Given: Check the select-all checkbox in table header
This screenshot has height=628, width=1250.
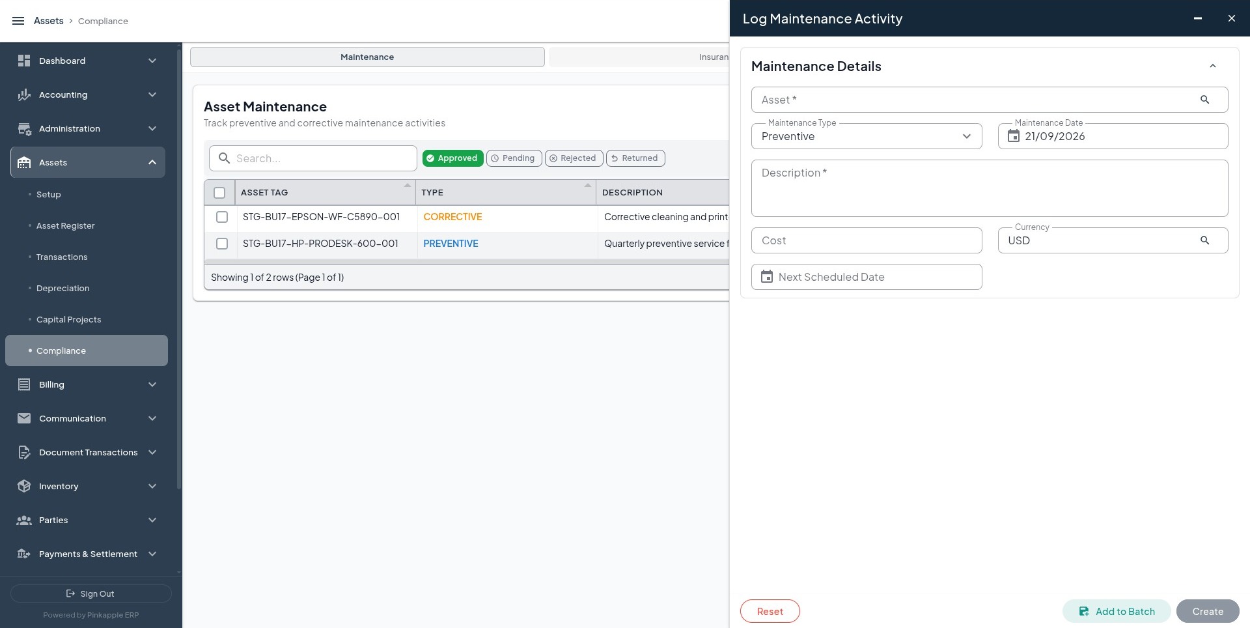Looking at the screenshot, I should click(x=219, y=193).
